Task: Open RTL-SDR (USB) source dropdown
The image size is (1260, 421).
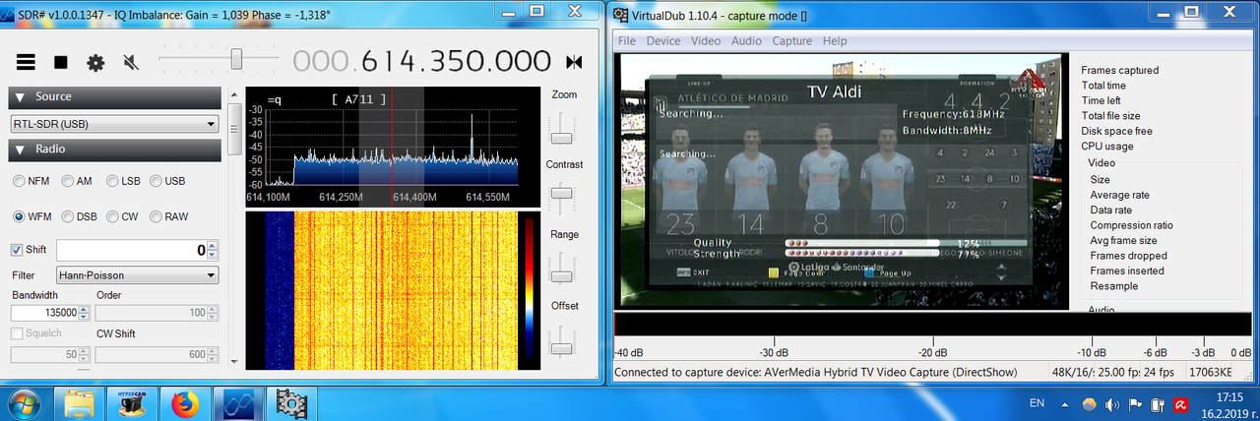Action: point(114,124)
